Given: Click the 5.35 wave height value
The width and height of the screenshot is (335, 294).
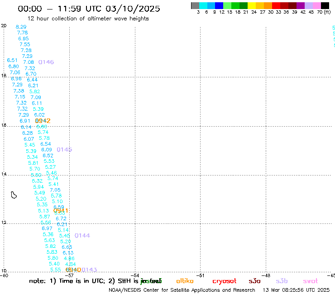Looking at the screenshot, I should click(42, 204).
